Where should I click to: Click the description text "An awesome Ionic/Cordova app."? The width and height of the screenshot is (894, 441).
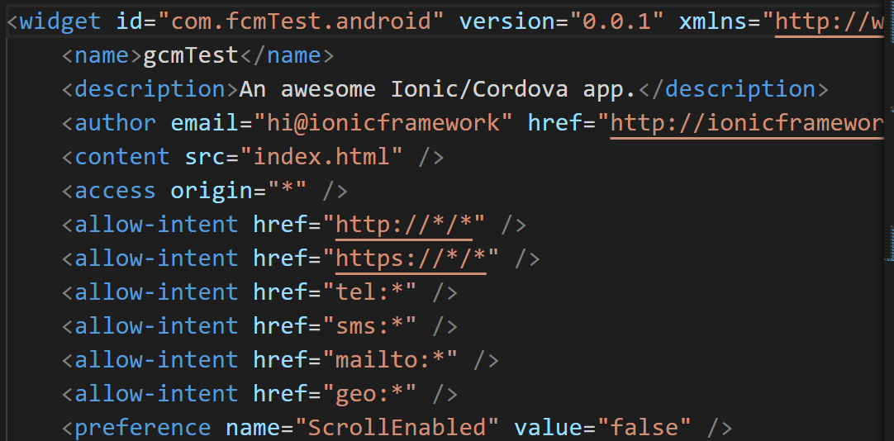439,89
